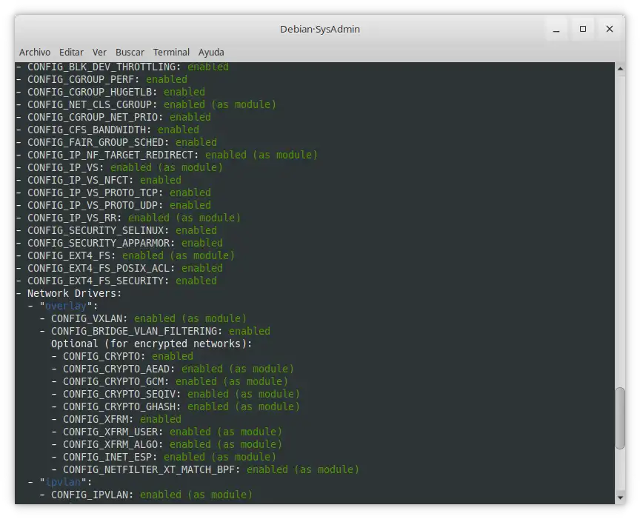This screenshot has height=519, width=640.
Task: Click the vertical scrollbar thumb
Action: 620,418
